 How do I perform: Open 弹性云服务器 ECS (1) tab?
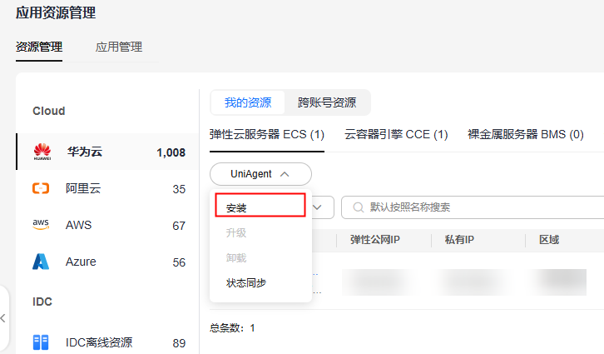pos(267,135)
